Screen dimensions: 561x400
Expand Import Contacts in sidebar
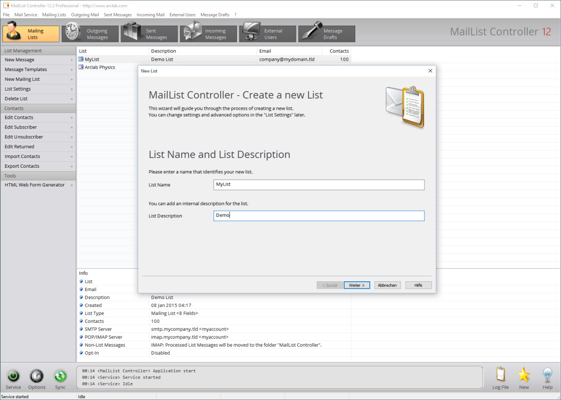point(38,157)
